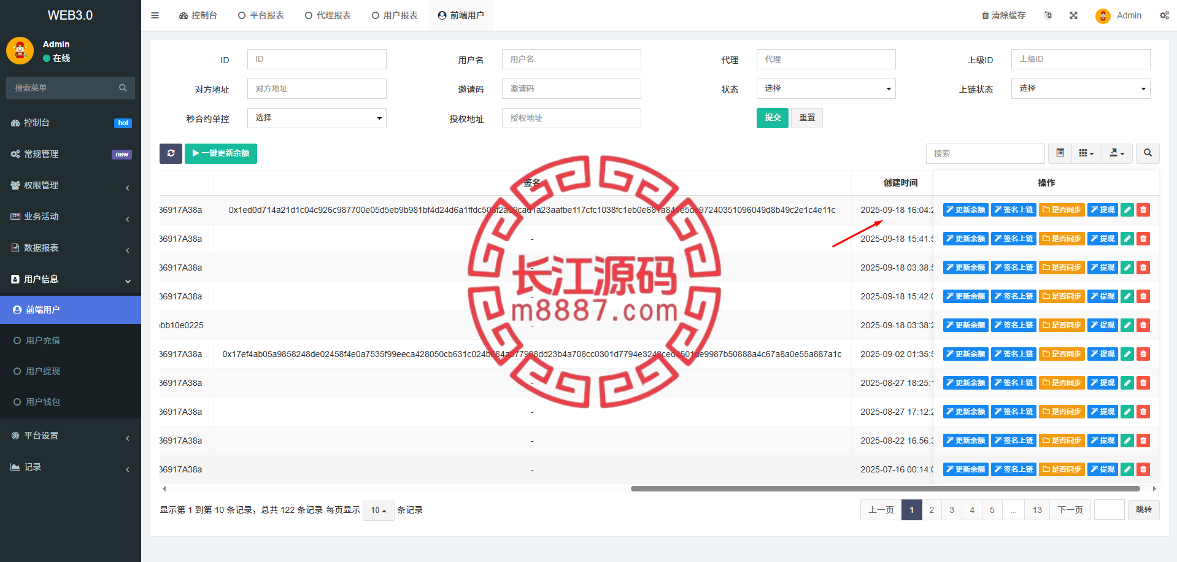Viewport: 1177px width, 562px height.
Task: Delete the row created 2025-09-18 15:41
Action: tap(1143, 239)
